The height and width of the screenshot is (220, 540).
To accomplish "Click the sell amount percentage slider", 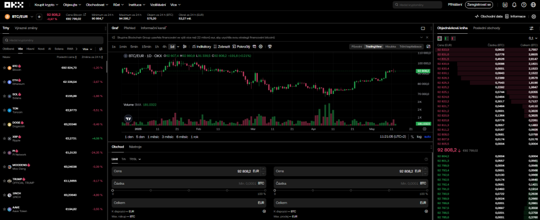I will [x=351, y=190].
